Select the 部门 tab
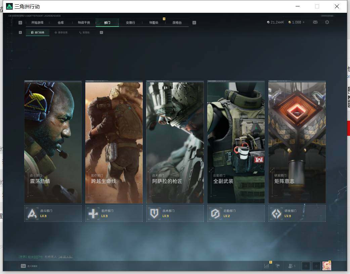 pyautogui.click(x=107, y=23)
